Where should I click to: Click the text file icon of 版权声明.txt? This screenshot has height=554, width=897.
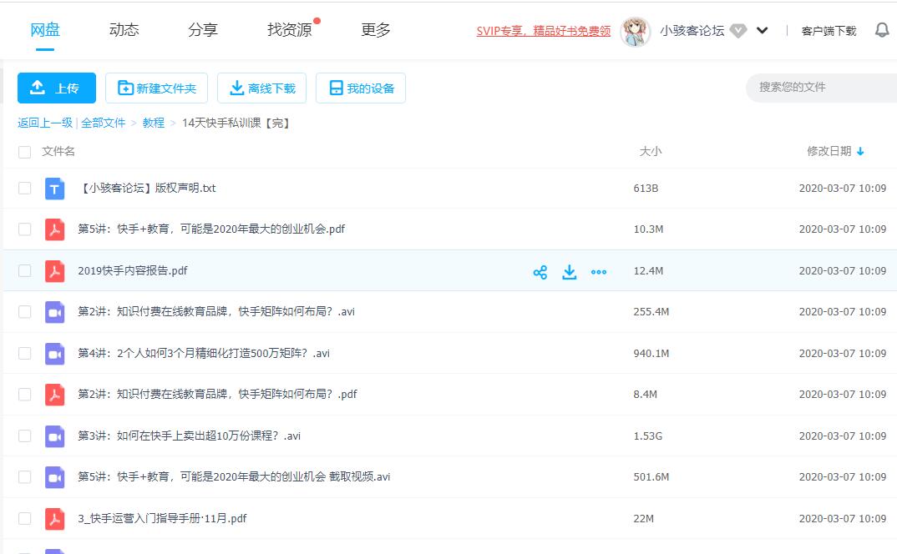pos(54,189)
